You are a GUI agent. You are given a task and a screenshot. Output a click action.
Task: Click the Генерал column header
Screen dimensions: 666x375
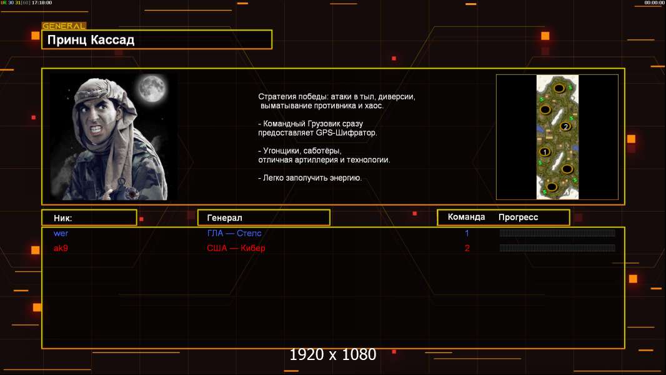pos(264,218)
